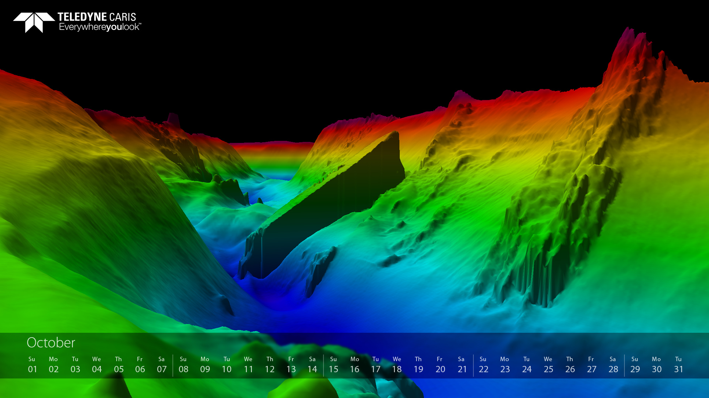This screenshot has height=398, width=709.
Task: Select calendar date 27
Action: (x=592, y=369)
